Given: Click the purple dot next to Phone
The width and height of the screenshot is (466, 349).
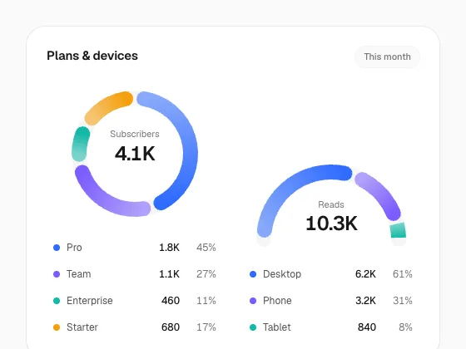Looking at the screenshot, I should (253, 301).
